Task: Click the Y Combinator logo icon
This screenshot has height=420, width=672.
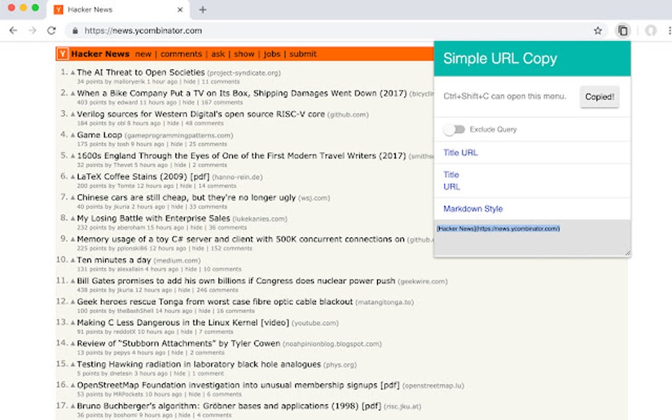Action: point(62,53)
